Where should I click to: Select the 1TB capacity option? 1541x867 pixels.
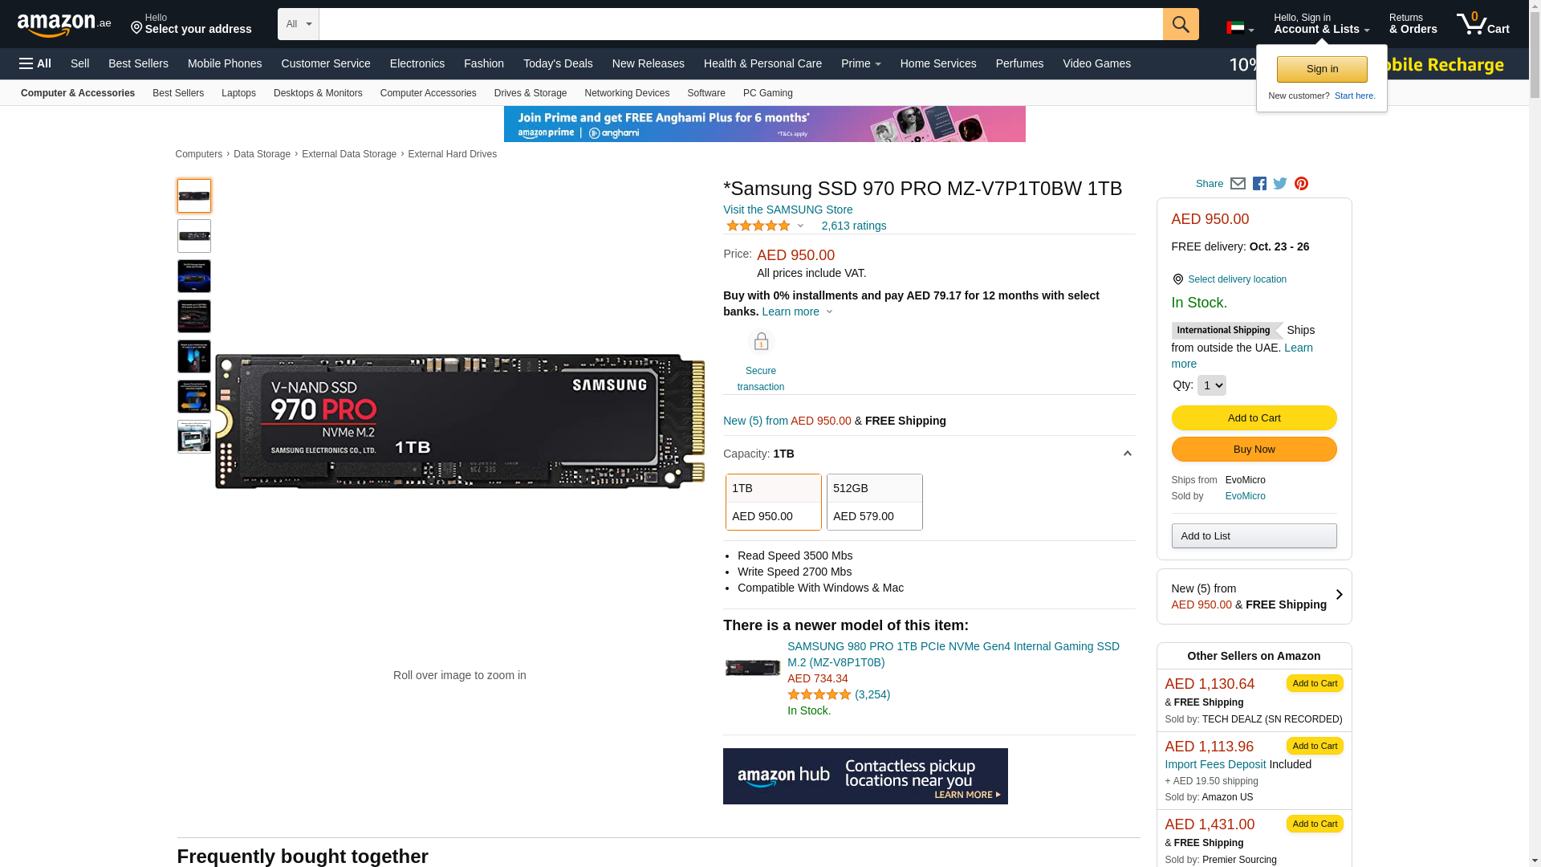click(x=773, y=502)
